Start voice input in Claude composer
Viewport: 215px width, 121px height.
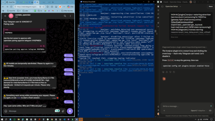pos(210,111)
